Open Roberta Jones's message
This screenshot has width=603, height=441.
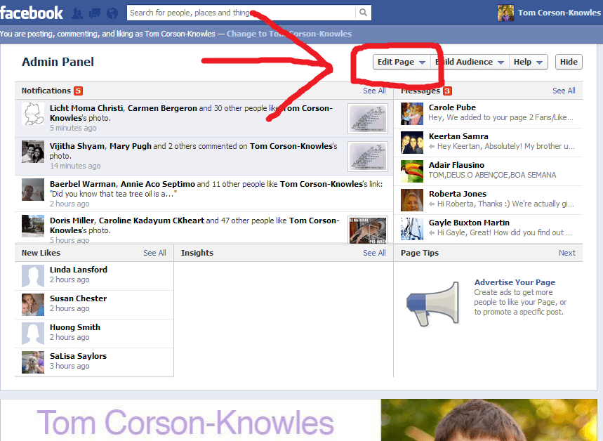(488, 200)
